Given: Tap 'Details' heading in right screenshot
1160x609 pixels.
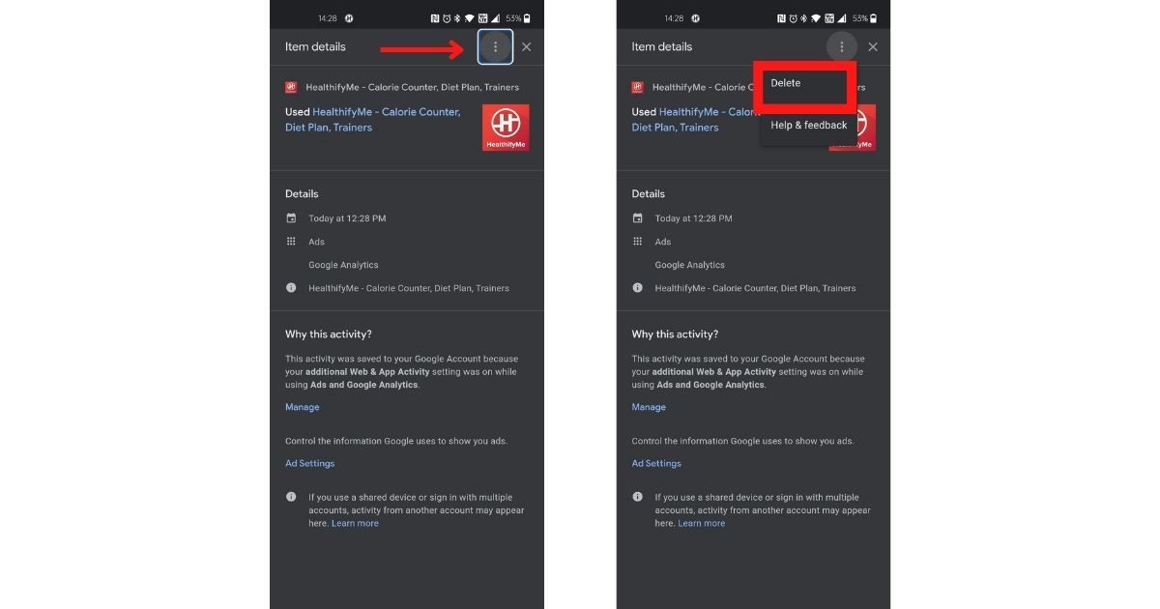Looking at the screenshot, I should [649, 193].
